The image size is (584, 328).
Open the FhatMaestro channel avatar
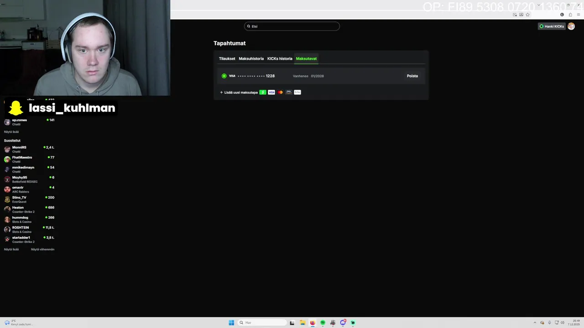coord(7,159)
